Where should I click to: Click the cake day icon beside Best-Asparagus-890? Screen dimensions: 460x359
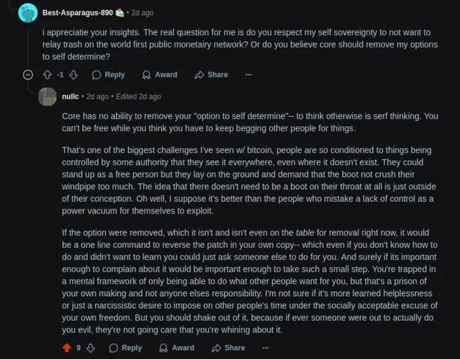[120, 13]
